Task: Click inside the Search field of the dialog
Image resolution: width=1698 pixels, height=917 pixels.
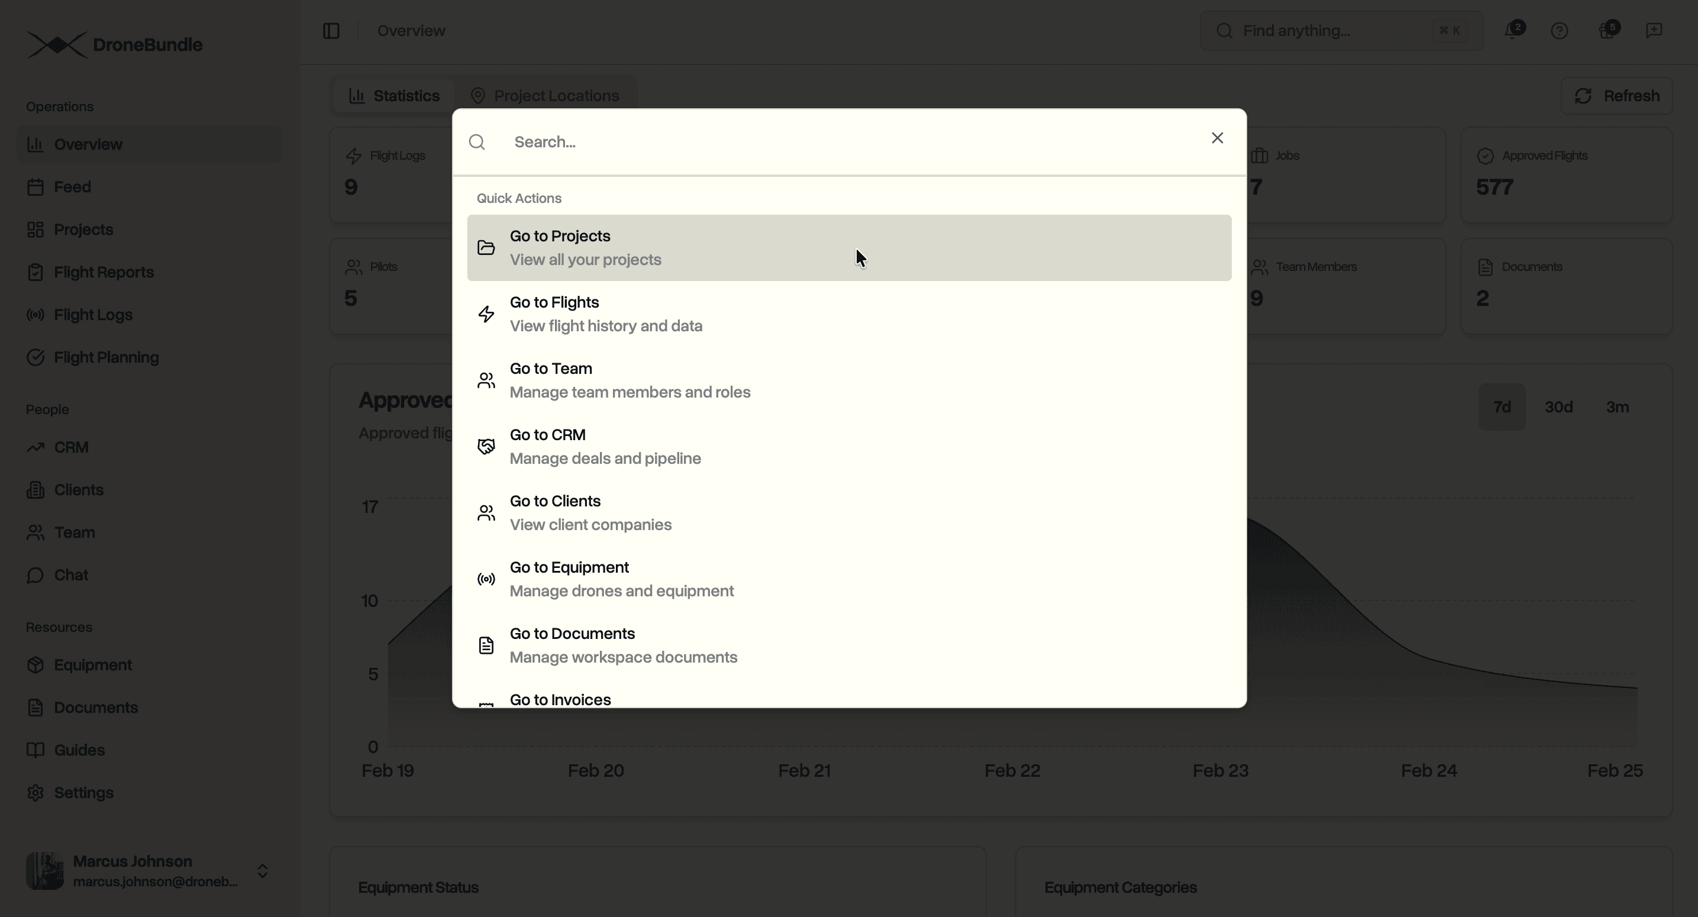Action: (x=725, y=142)
